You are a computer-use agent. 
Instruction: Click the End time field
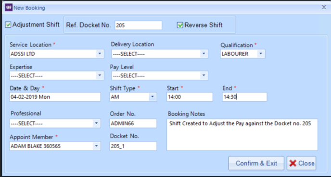244,97
